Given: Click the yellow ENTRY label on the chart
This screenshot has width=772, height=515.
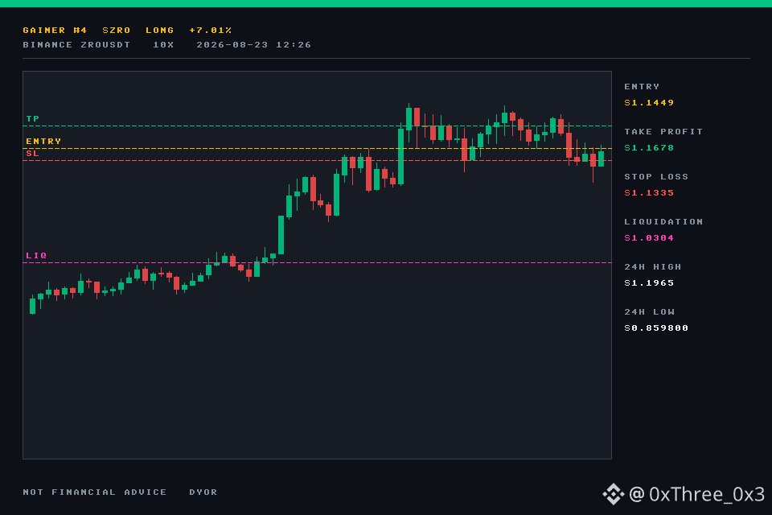Looking at the screenshot, I should tap(43, 141).
